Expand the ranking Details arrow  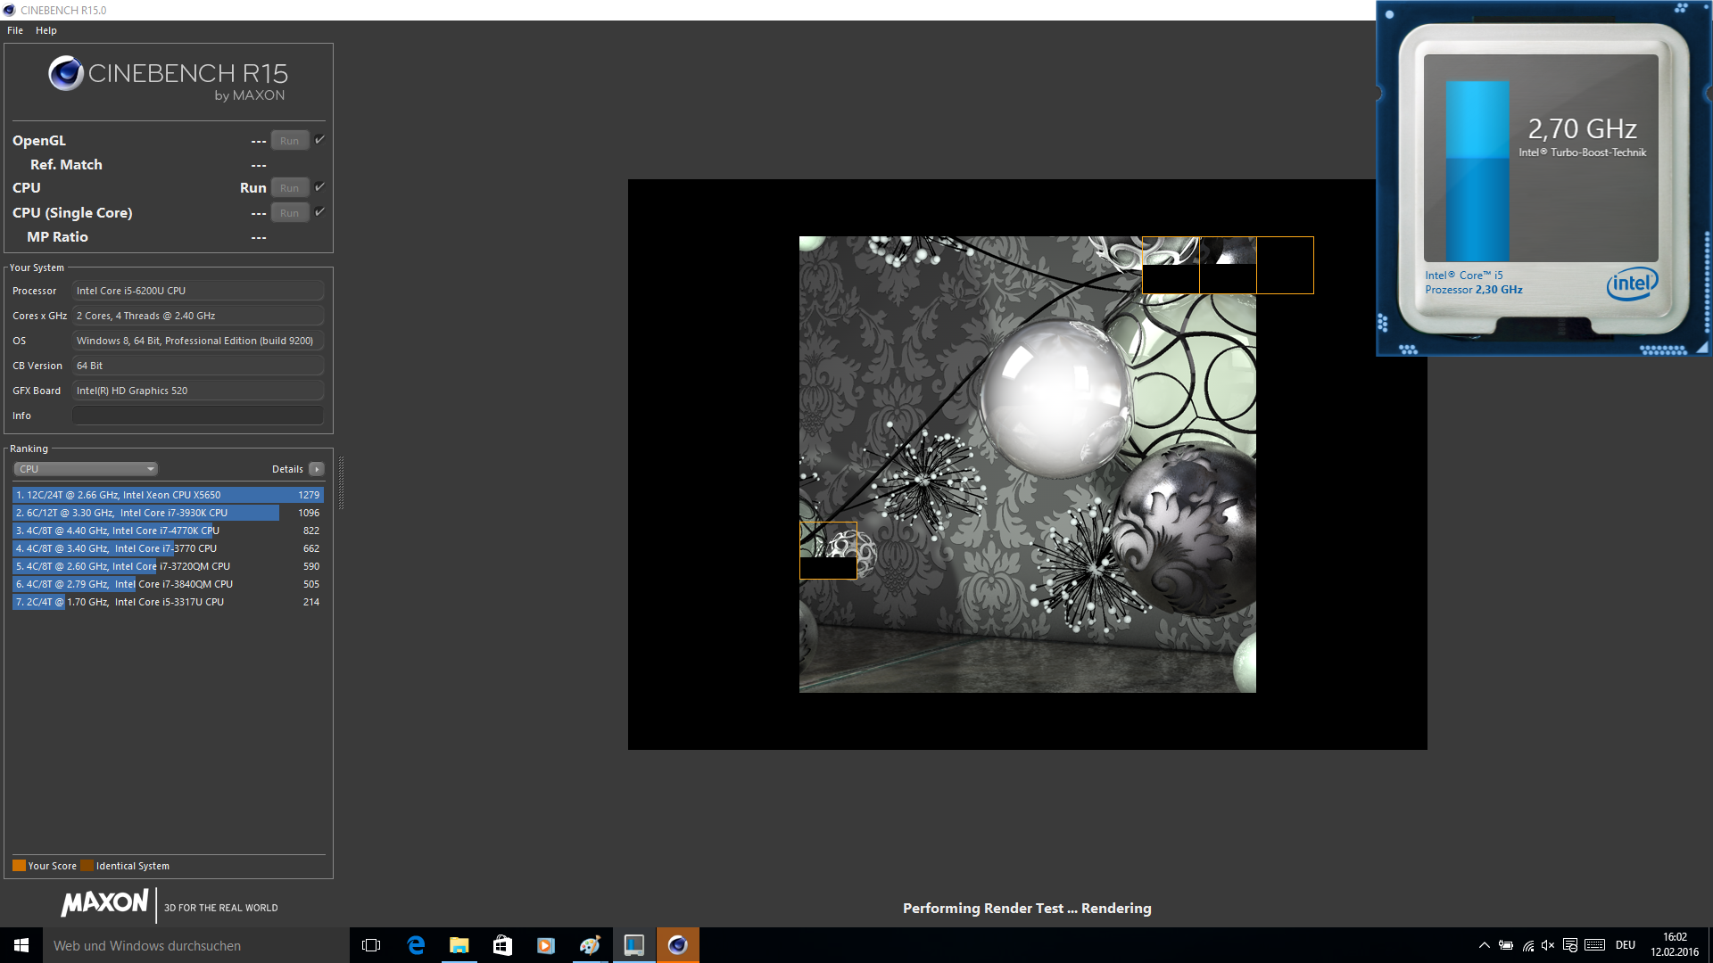click(x=317, y=469)
